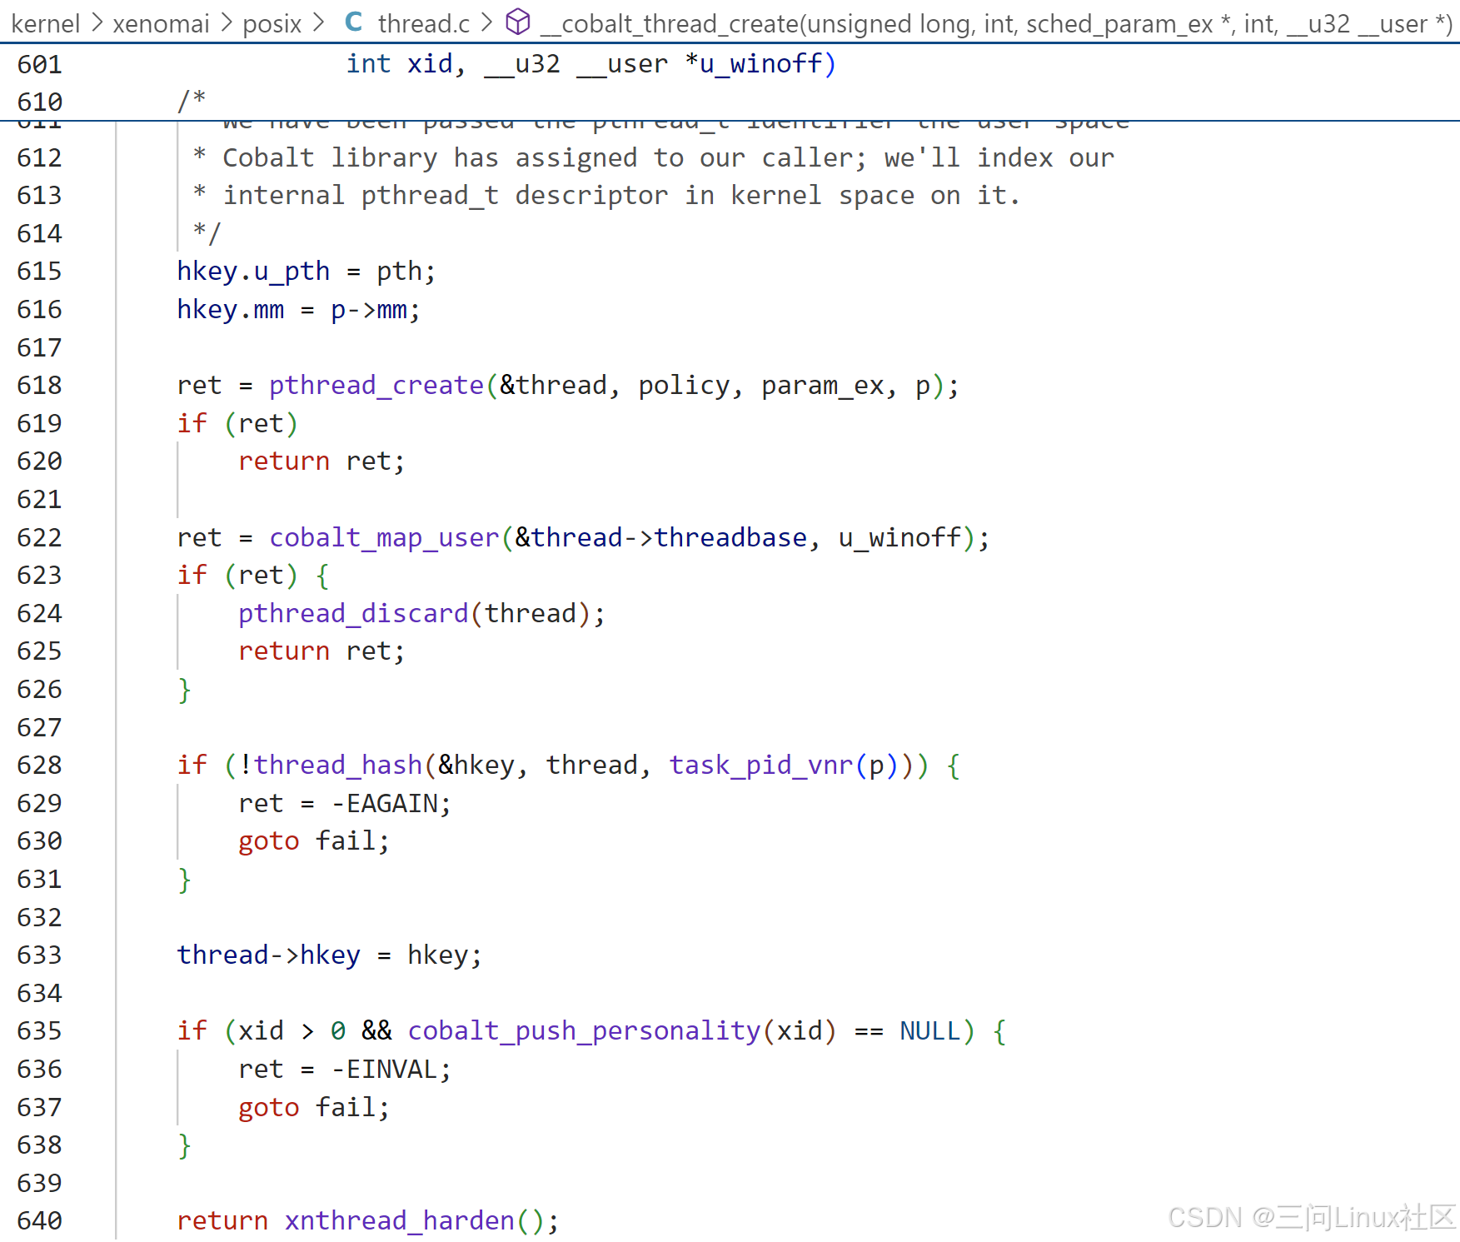Click pthread_discard function call

pyautogui.click(x=353, y=613)
